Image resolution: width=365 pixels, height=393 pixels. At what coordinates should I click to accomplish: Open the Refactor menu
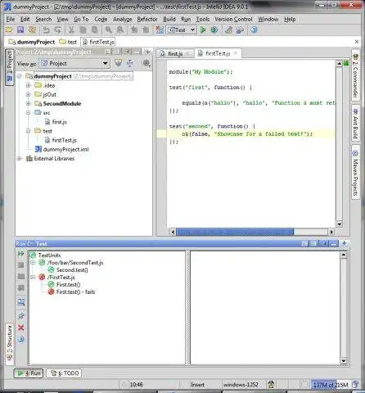coord(147,19)
